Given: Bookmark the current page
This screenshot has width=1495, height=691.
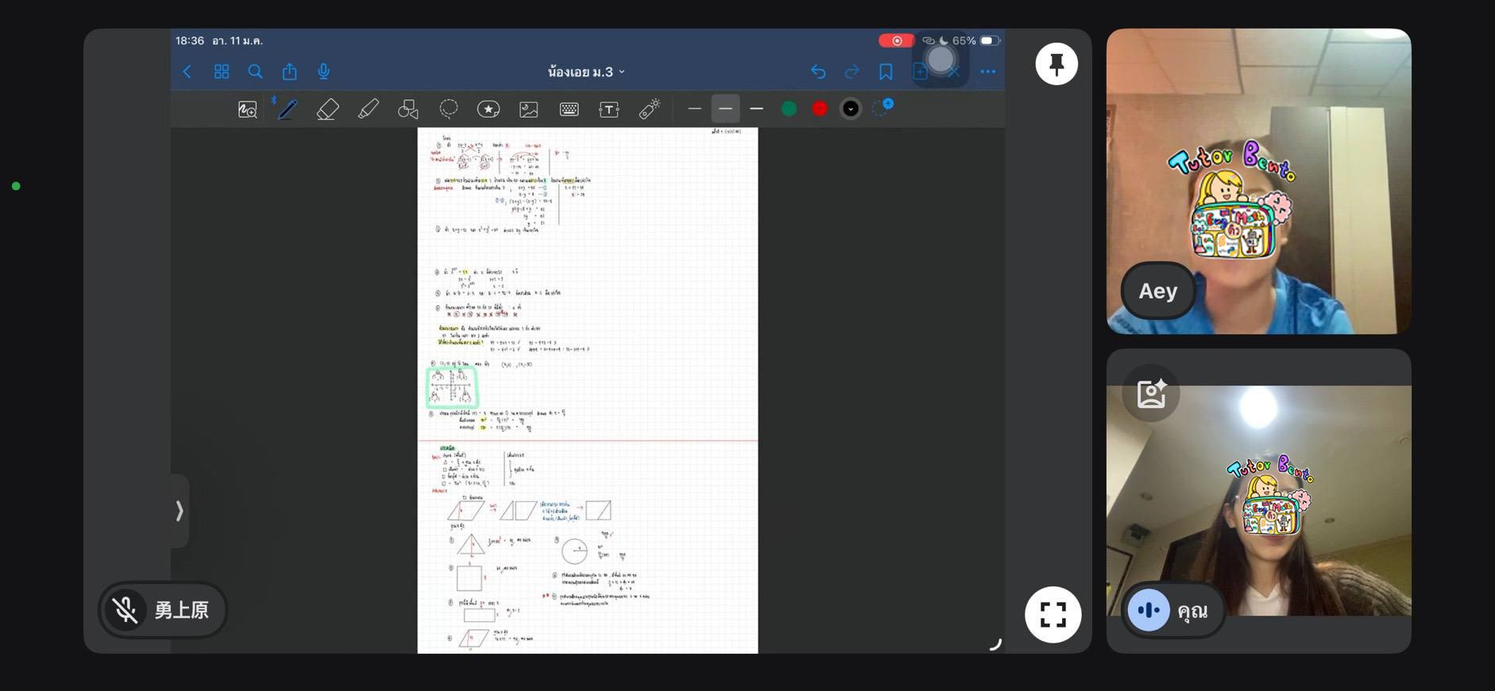Looking at the screenshot, I should [886, 71].
